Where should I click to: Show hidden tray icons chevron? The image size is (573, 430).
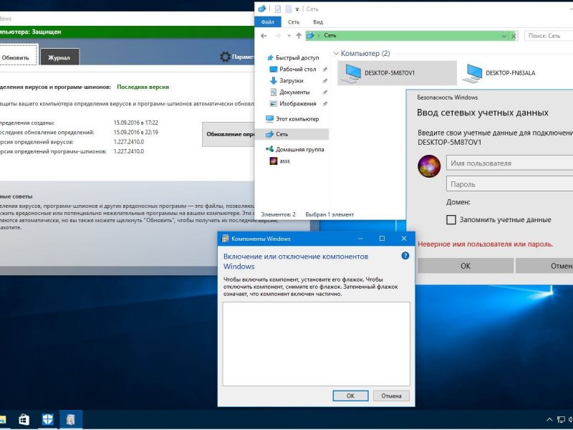pos(549,420)
